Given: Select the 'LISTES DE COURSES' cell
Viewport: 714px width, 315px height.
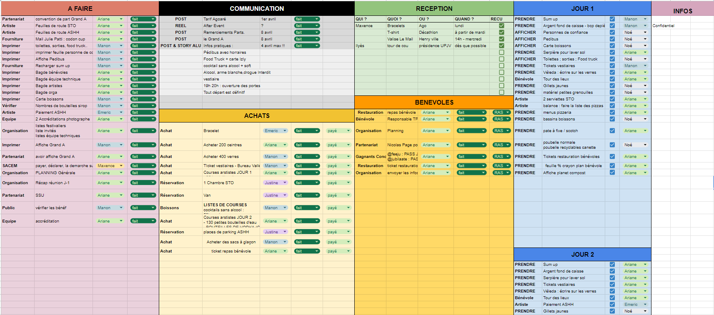Looking at the screenshot, I should coord(225,205).
